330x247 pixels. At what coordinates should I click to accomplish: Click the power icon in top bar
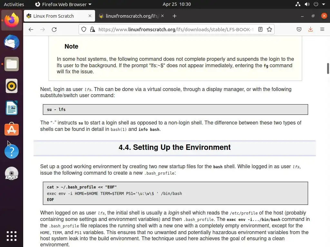coord(316,4)
